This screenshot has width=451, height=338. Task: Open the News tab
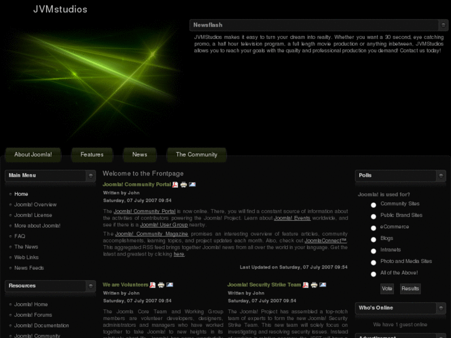point(140,154)
